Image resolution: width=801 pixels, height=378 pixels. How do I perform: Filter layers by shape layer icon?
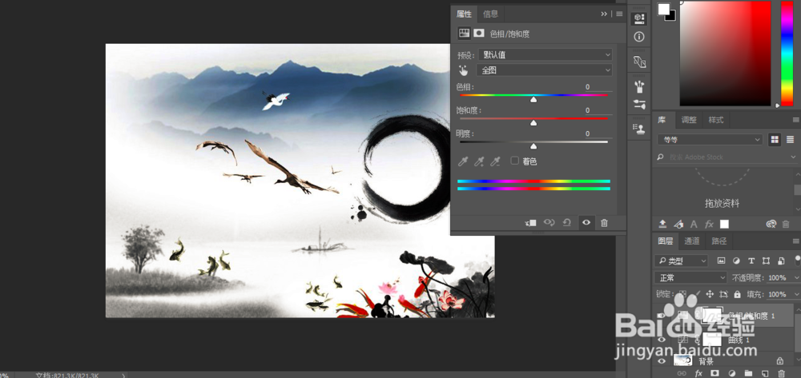[766, 261]
